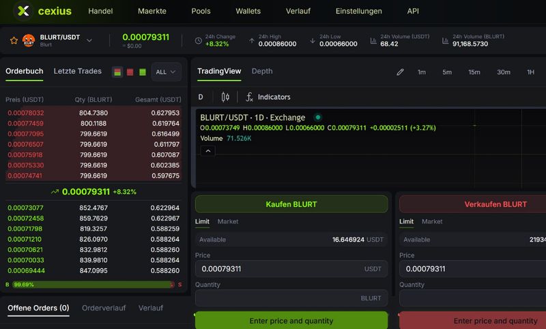
Task: Select the TradingView chart tab
Action: pos(219,72)
